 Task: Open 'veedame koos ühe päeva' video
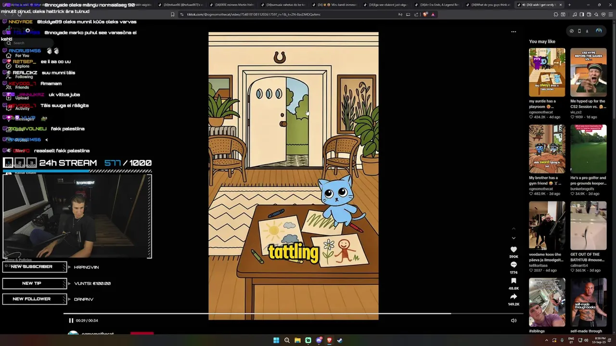tap(547, 225)
